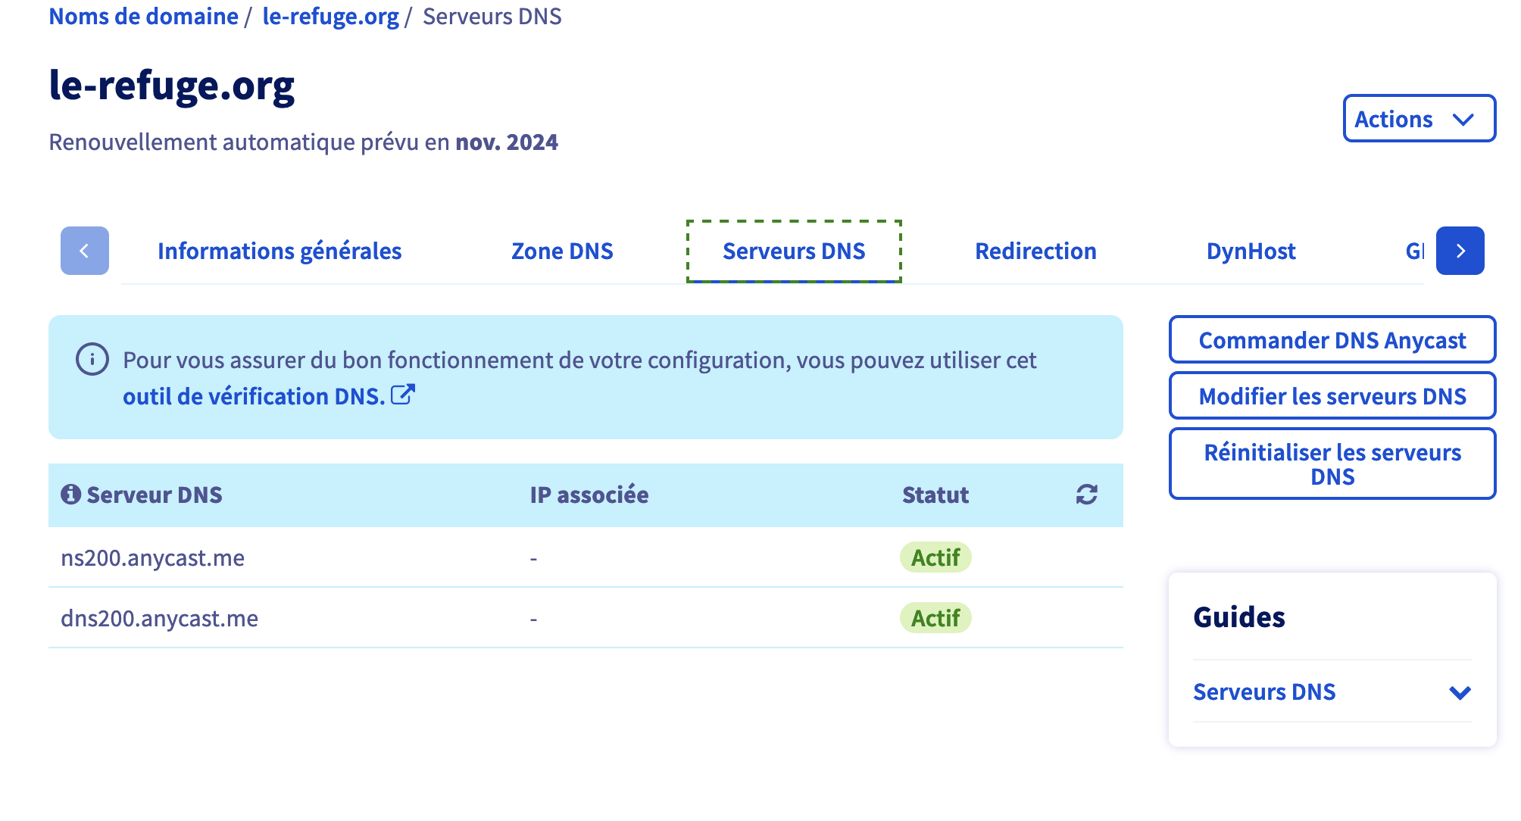Expand the Serveurs DNS guide chevron

click(1460, 692)
